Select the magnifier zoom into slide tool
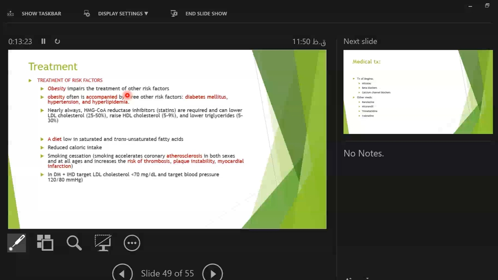498x280 pixels. click(x=74, y=243)
